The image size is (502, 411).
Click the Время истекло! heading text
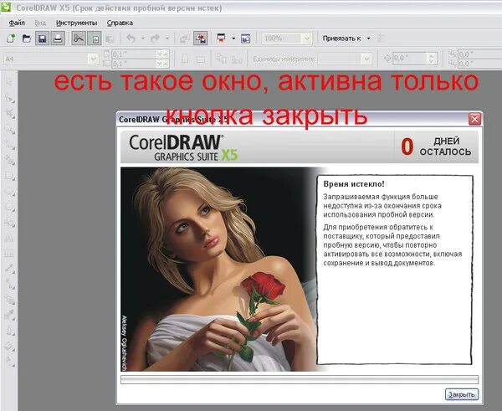click(x=354, y=184)
